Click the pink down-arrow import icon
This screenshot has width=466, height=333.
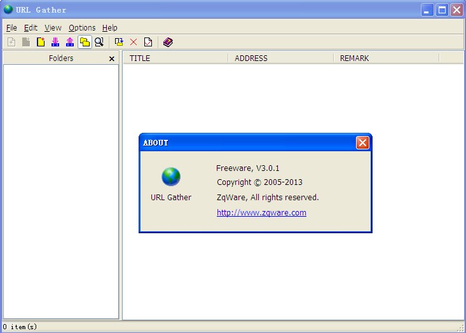55,42
